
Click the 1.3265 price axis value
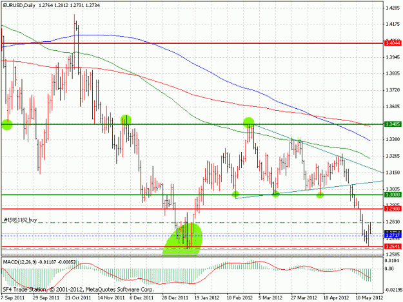click(x=393, y=156)
